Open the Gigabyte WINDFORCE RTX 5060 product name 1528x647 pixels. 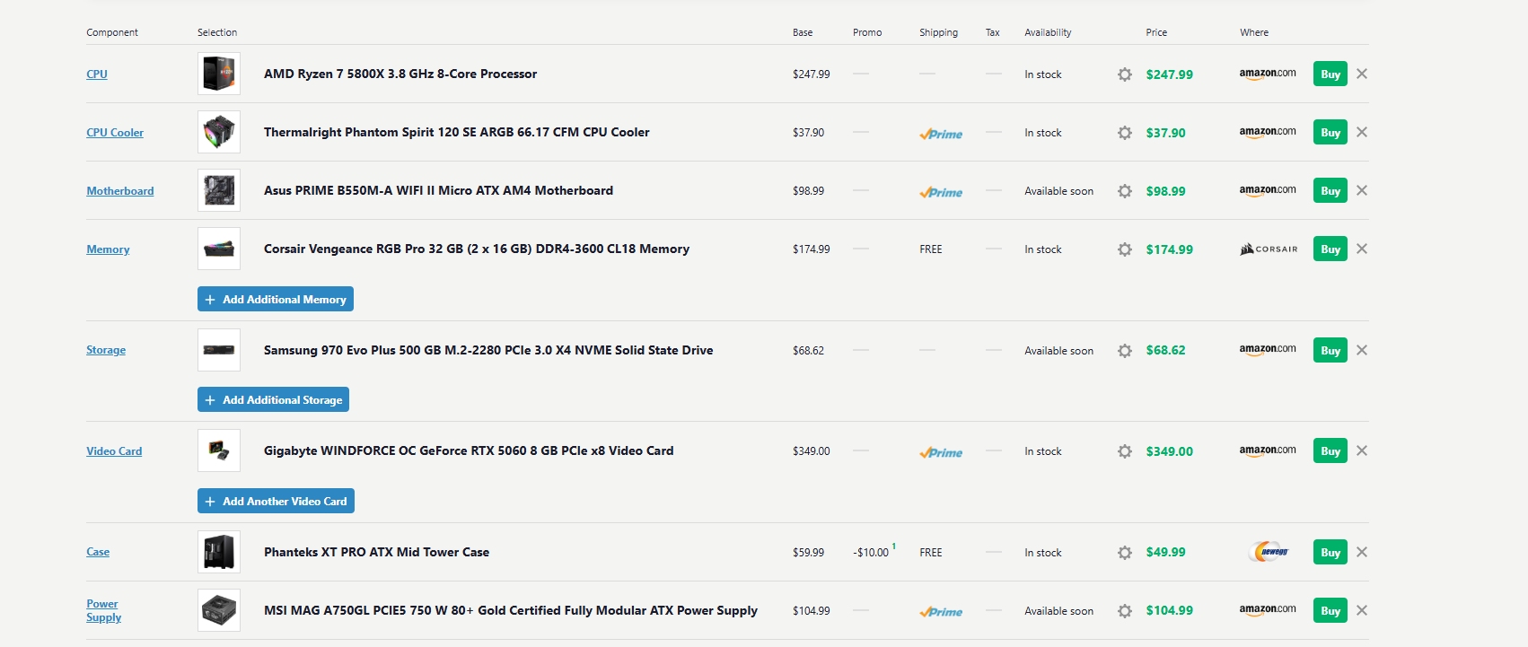click(468, 450)
